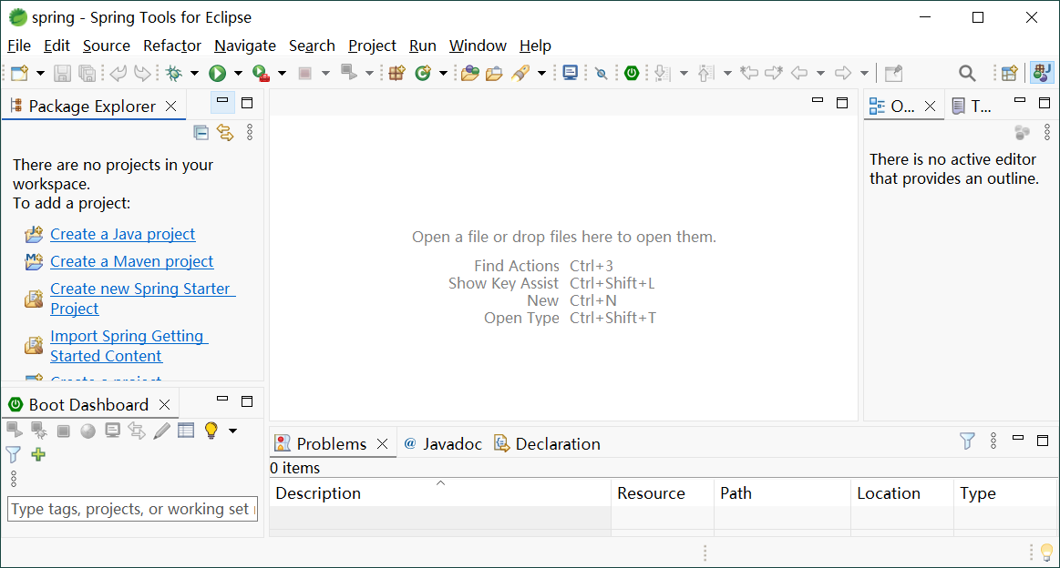Open Package Explorer view menu (three dots)

250,132
